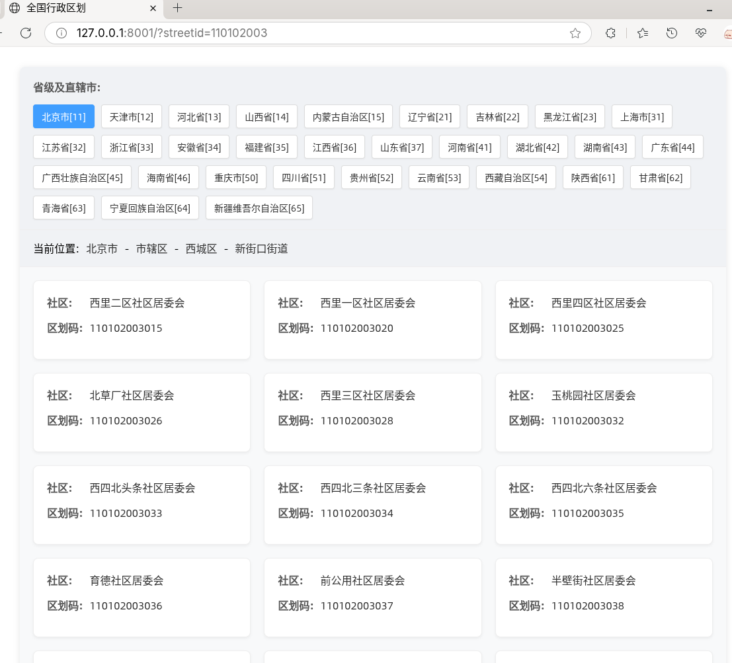Open browser history clock icon

(672, 33)
